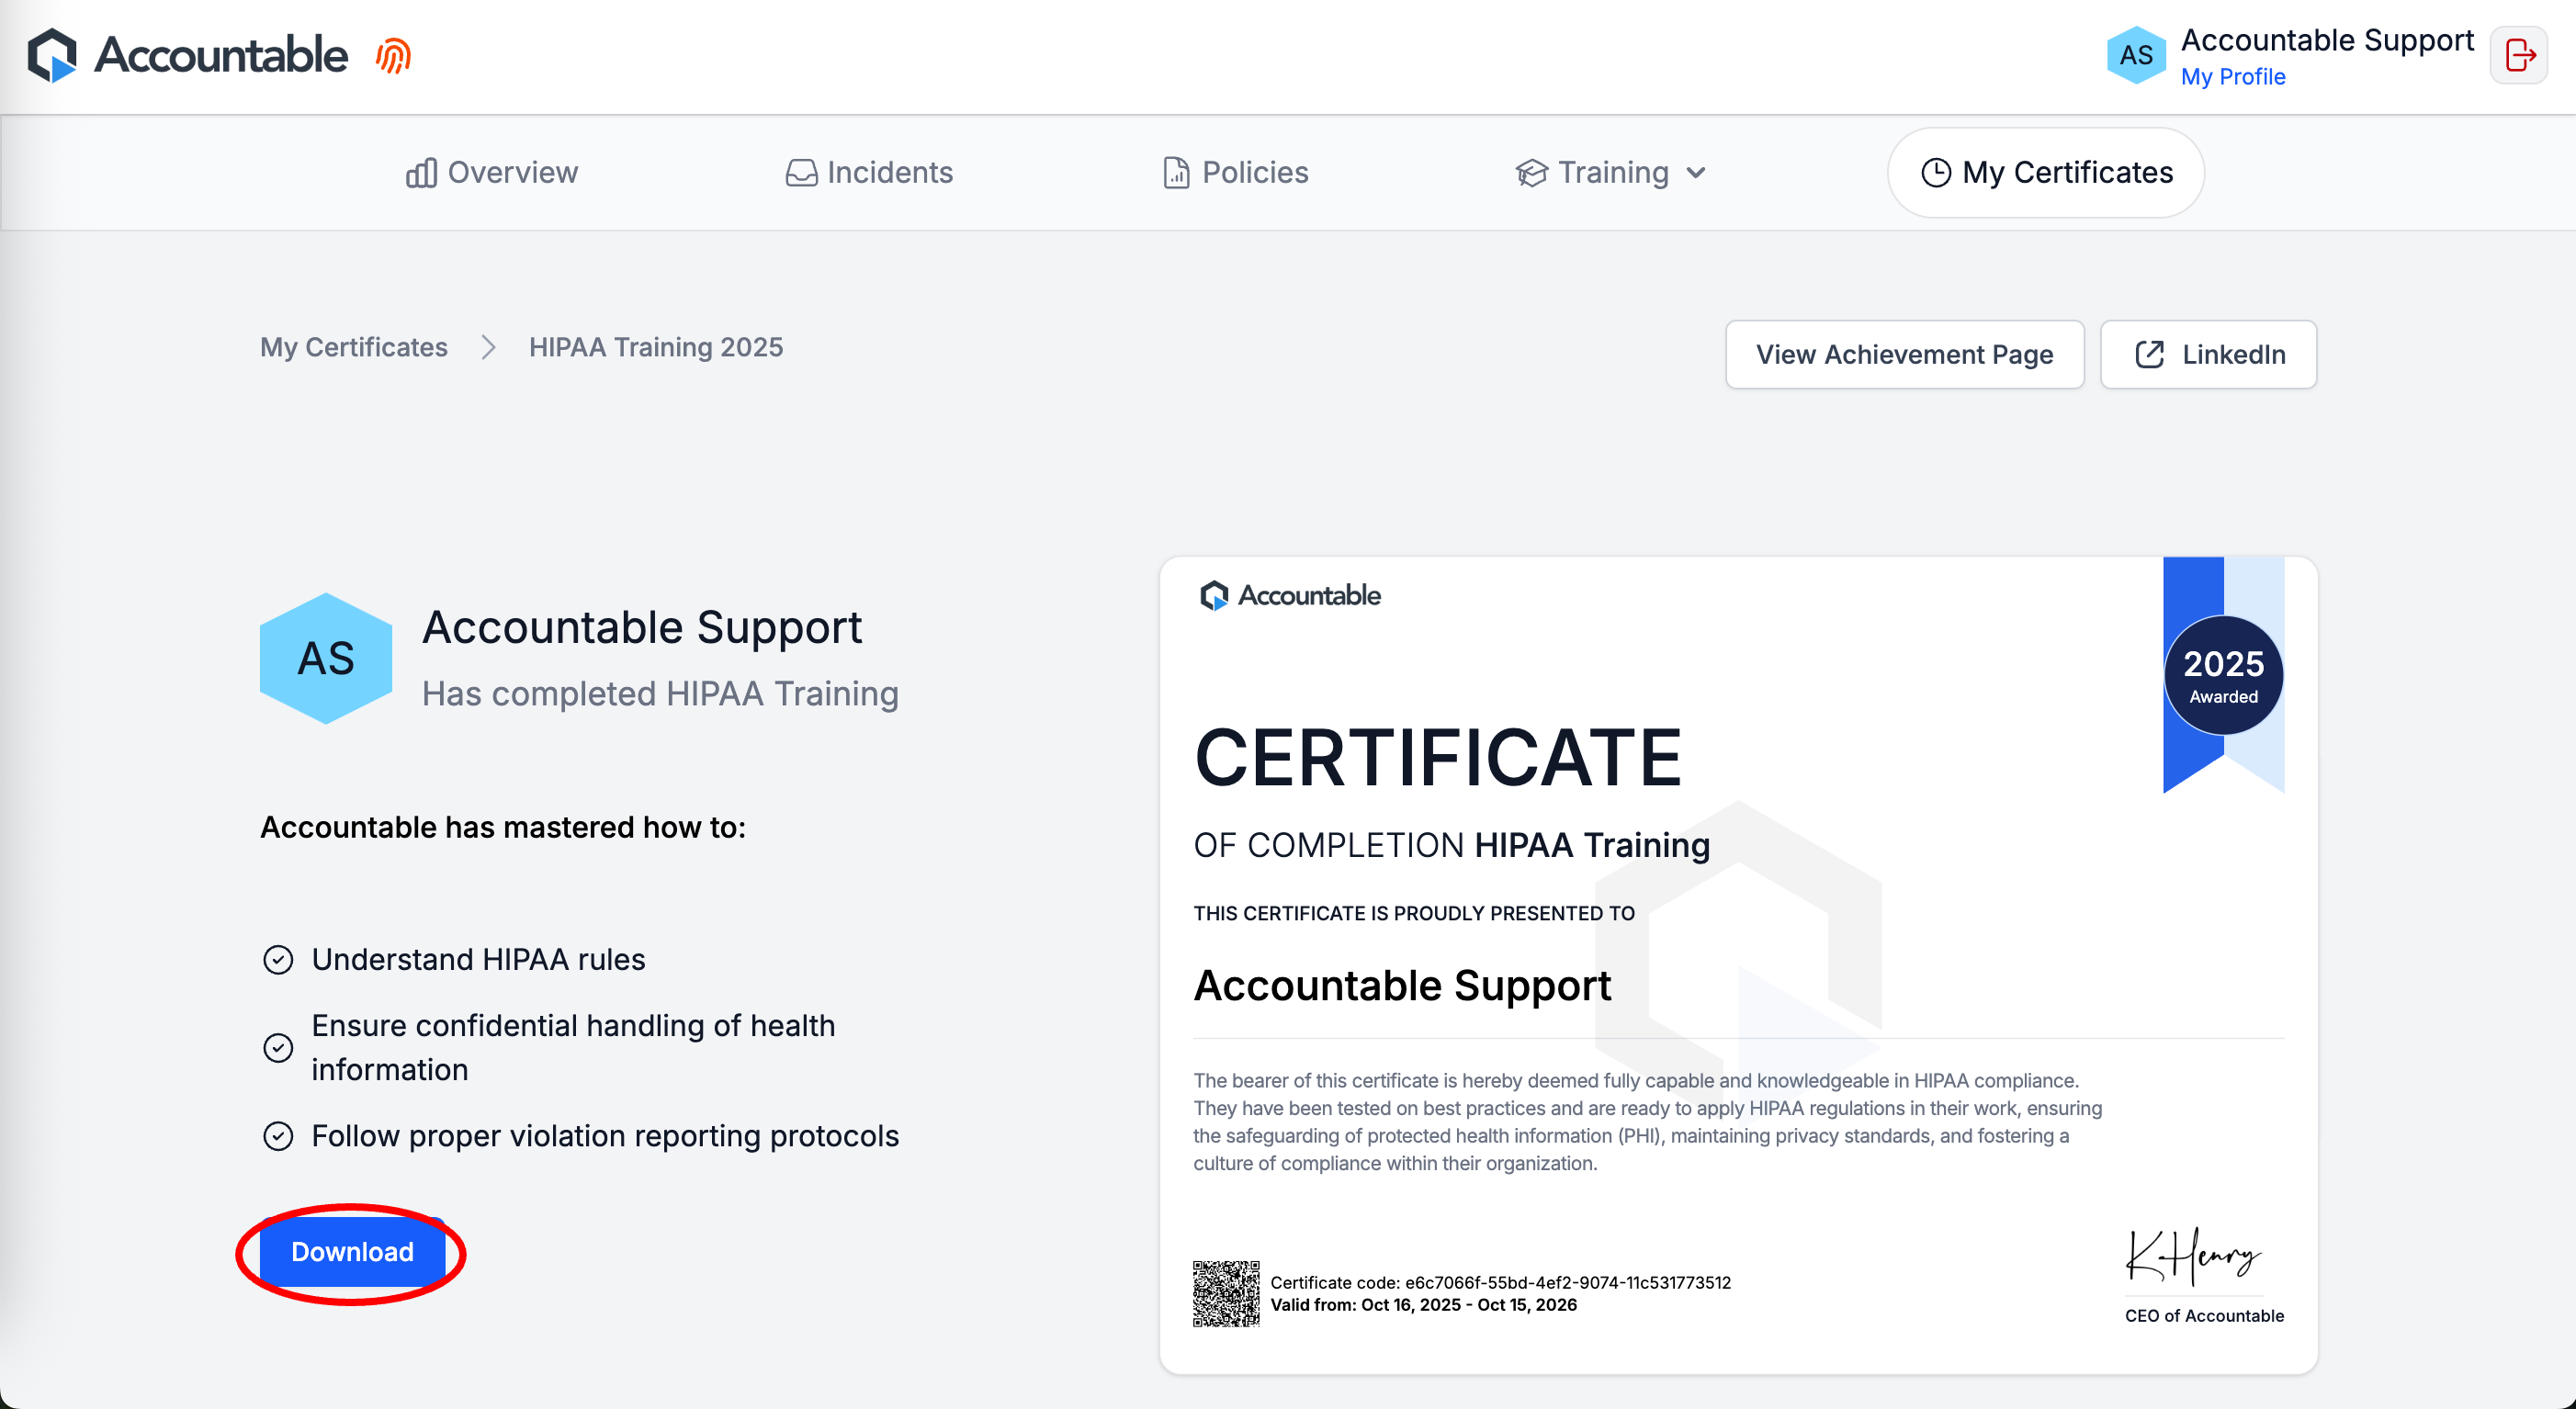Expand the Training dropdown menu
Screen dimensions: 2576x1409
(x=1611, y=172)
